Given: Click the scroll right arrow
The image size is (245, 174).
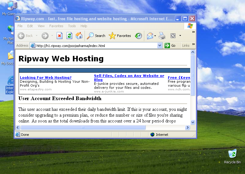Looking at the screenshot, I should [x=187, y=127].
